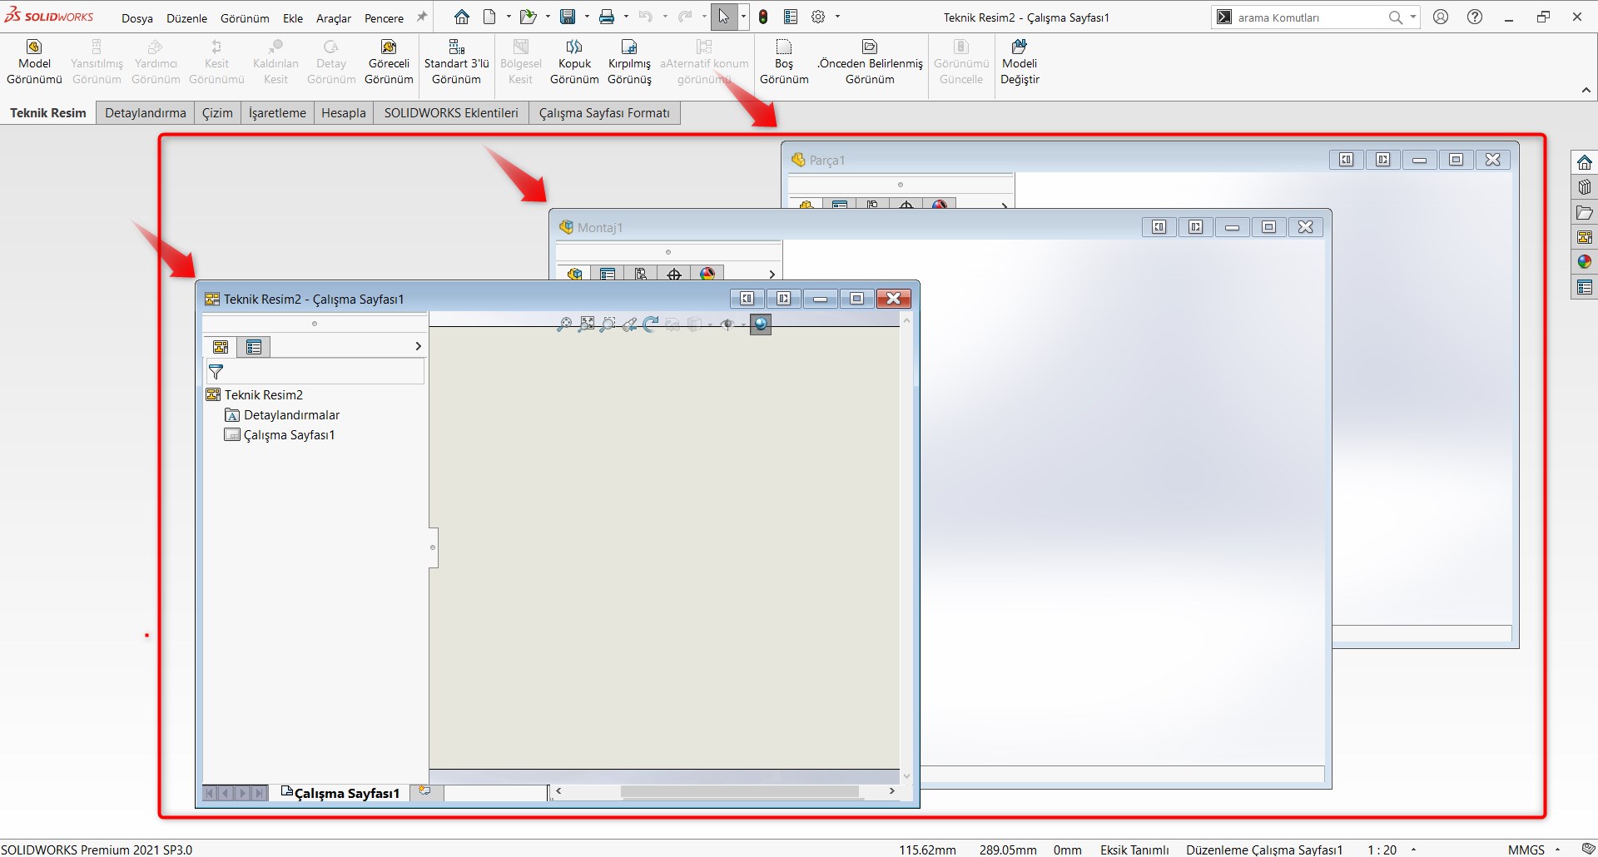Click Zoom to Fit in drawing window
This screenshot has height=857, width=1598.
click(587, 324)
